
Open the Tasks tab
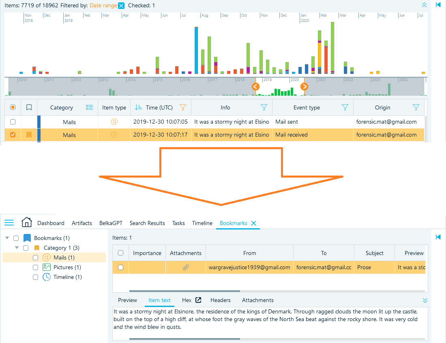pyautogui.click(x=179, y=223)
